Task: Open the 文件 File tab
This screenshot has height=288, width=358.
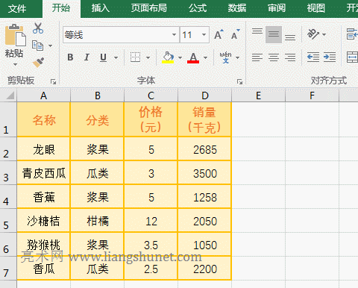Action: coord(17,9)
